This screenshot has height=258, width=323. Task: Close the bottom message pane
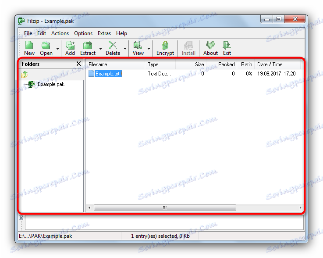21,218
